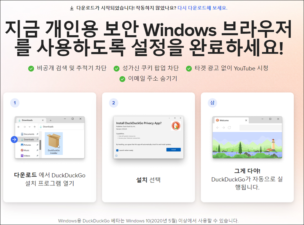Click the info icon at the installer dialog bottom
The width and height of the screenshot is (304, 225).
tap(116, 156)
